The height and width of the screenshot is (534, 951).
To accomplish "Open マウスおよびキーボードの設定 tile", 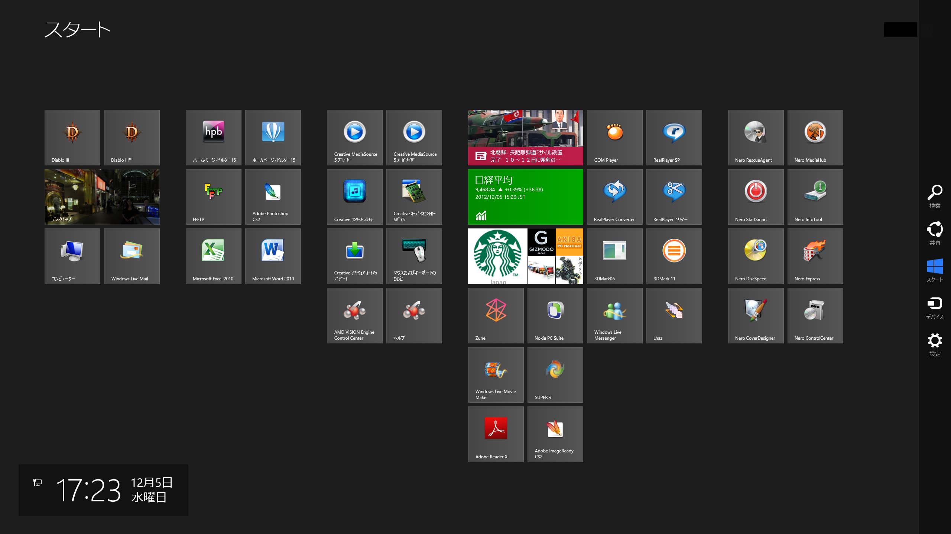I will pos(414,256).
